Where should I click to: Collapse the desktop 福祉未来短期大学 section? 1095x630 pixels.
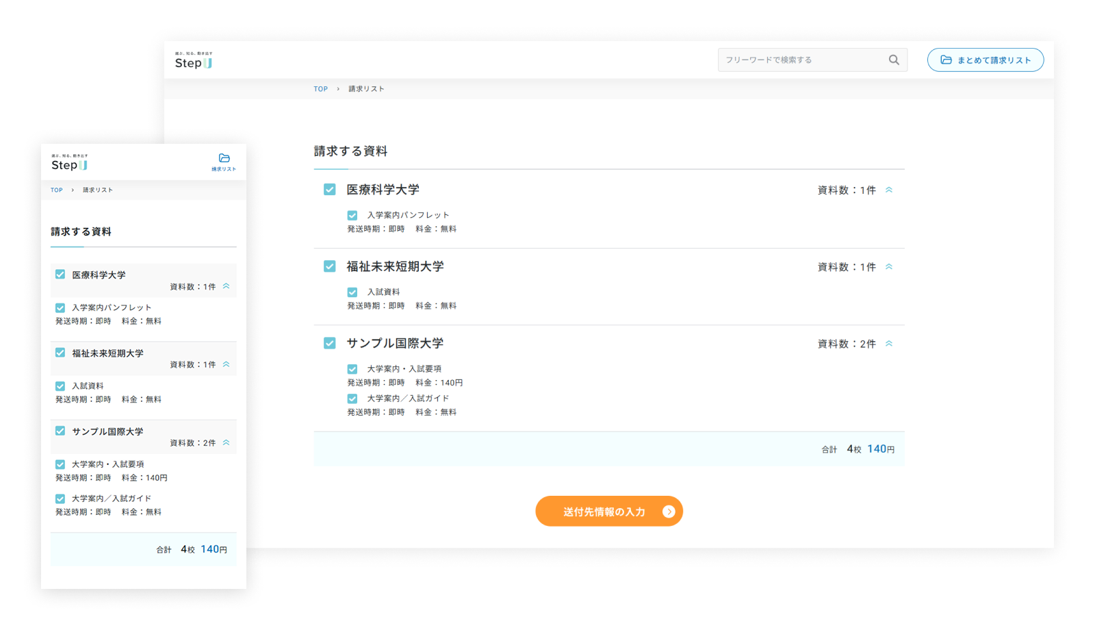(x=889, y=267)
